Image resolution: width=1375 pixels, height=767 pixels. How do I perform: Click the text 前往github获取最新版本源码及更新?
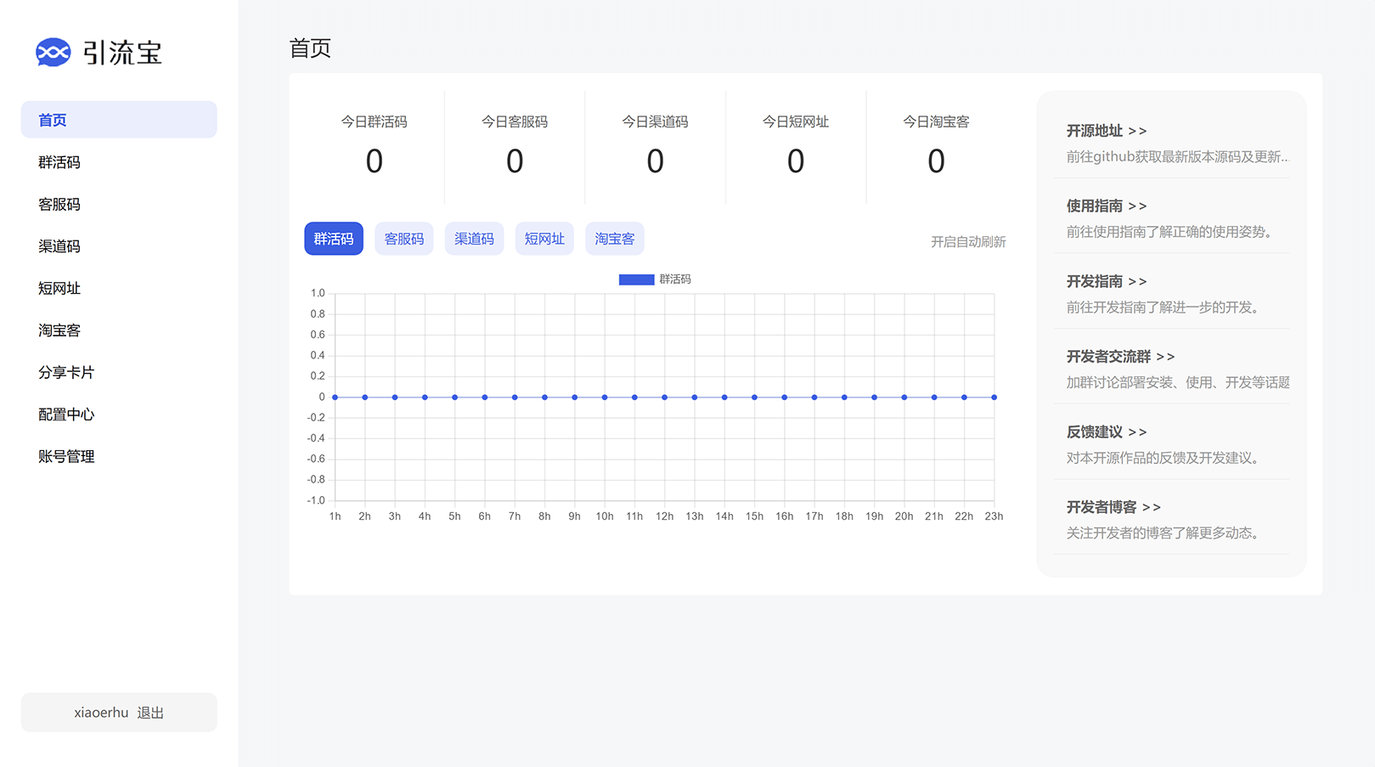pos(1177,156)
